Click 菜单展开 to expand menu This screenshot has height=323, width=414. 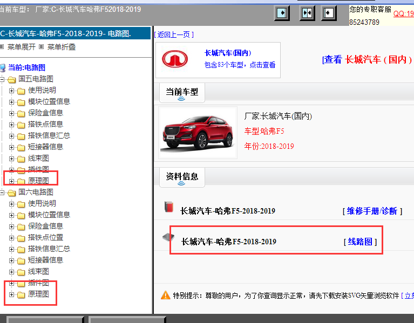click(x=22, y=47)
